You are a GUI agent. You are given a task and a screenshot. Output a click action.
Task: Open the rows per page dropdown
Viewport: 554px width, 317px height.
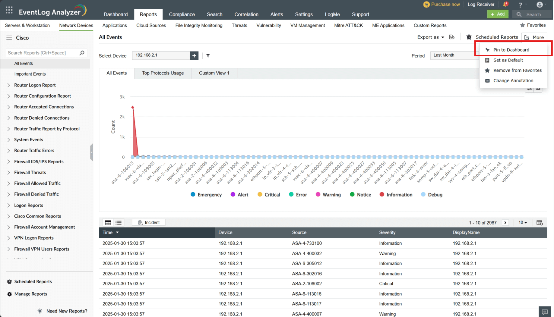[x=523, y=223]
